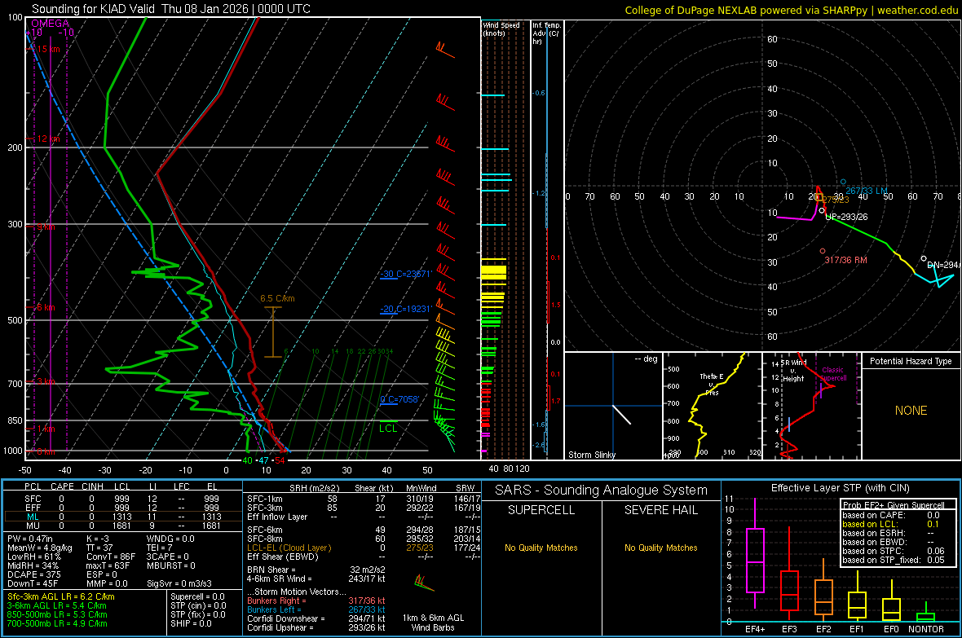Click the PW = 0.47in value
962x638 pixels.
pos(30,539)
